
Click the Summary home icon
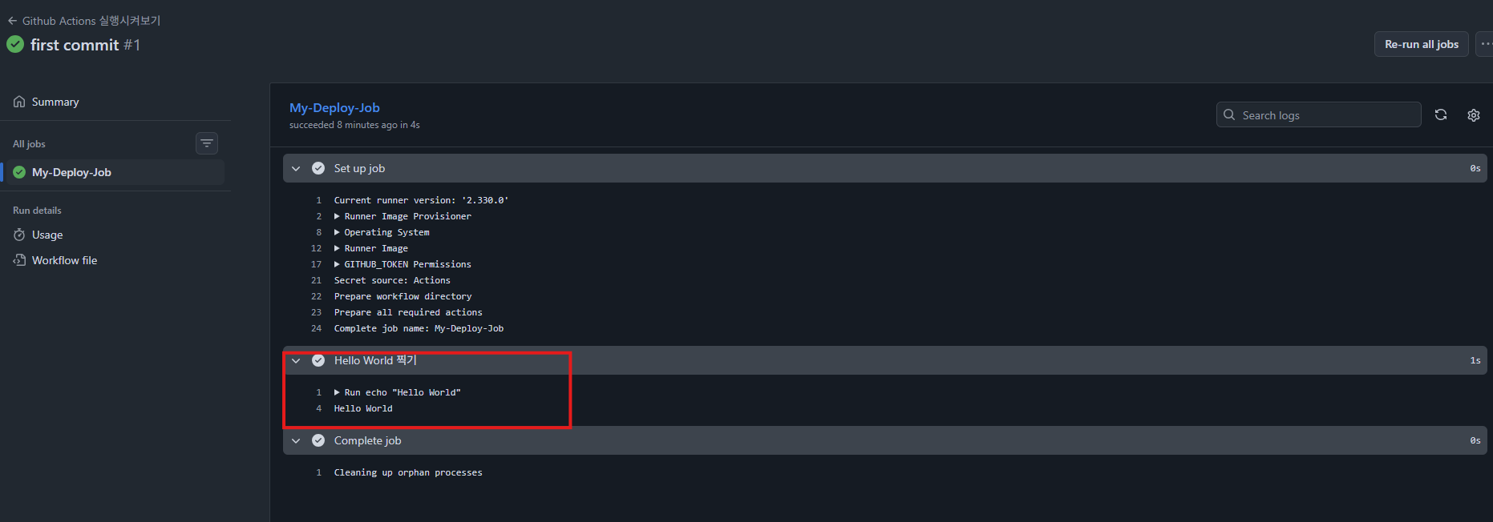click(19, 102)
